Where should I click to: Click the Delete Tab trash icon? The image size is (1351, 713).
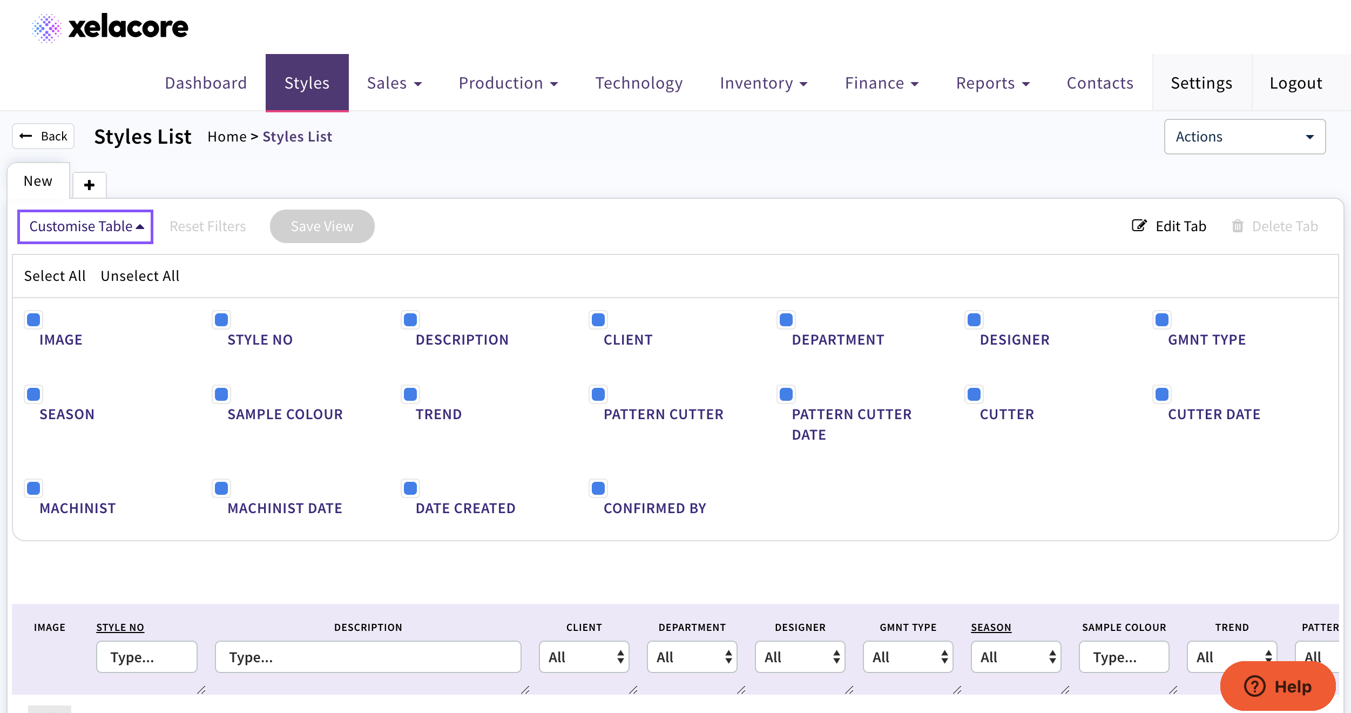1237,226
